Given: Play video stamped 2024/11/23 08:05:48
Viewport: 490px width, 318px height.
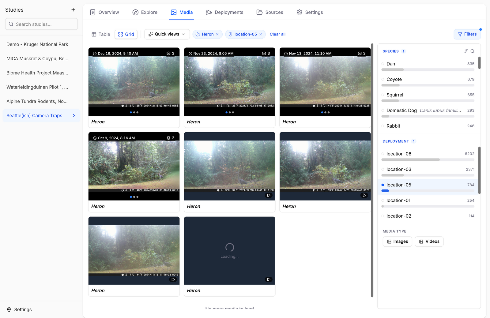Looking at the screenshot, I should 364,195.
